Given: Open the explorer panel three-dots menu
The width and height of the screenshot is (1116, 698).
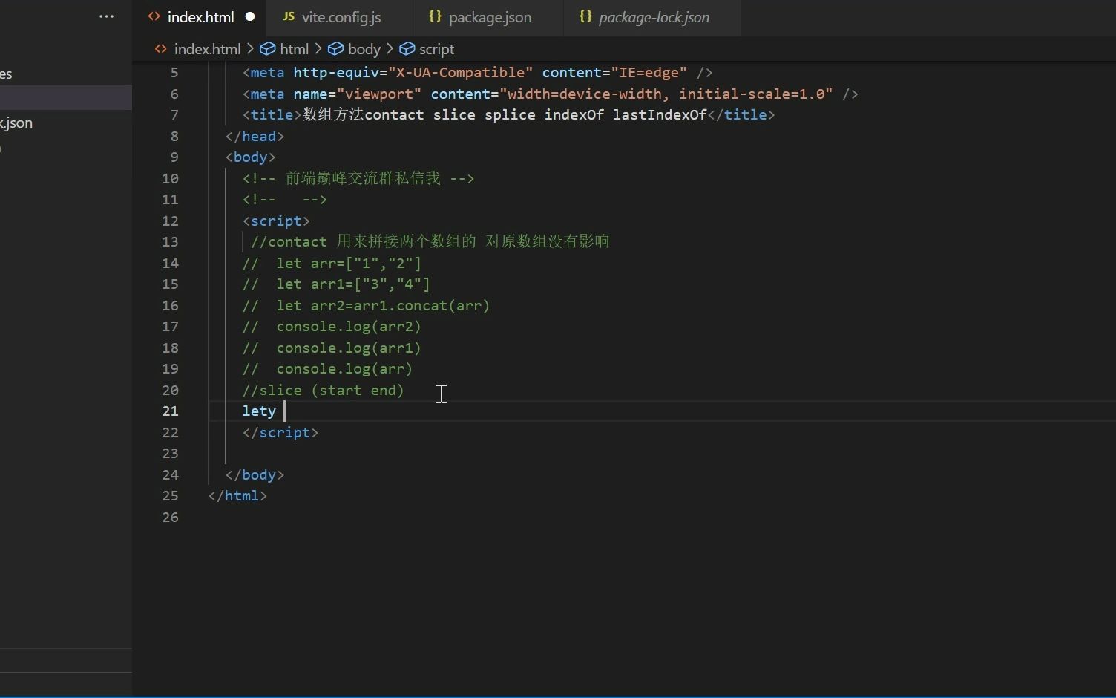Looking at the screenshot, I should pyautogui.click(x=107, y=16).
